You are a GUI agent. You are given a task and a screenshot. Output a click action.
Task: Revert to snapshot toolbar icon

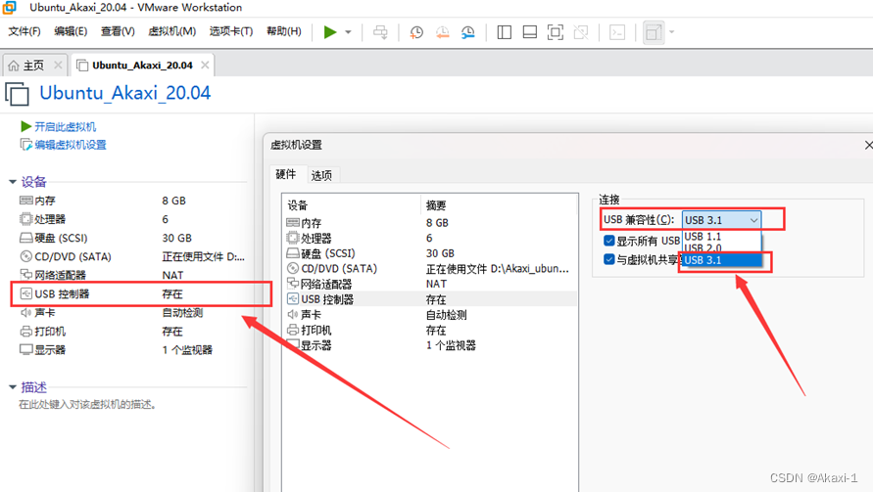tap(442, 32)
